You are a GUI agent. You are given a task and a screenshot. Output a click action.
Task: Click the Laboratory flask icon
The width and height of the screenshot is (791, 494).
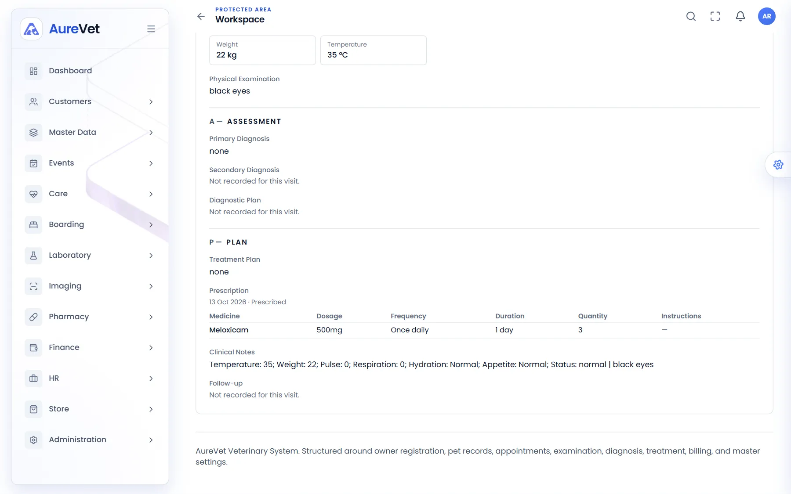point(33,256)
